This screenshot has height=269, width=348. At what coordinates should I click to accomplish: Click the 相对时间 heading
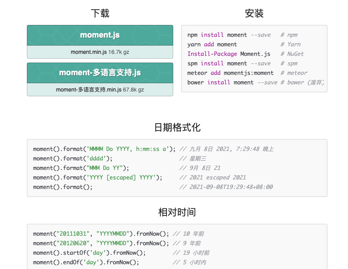point(177,212)
